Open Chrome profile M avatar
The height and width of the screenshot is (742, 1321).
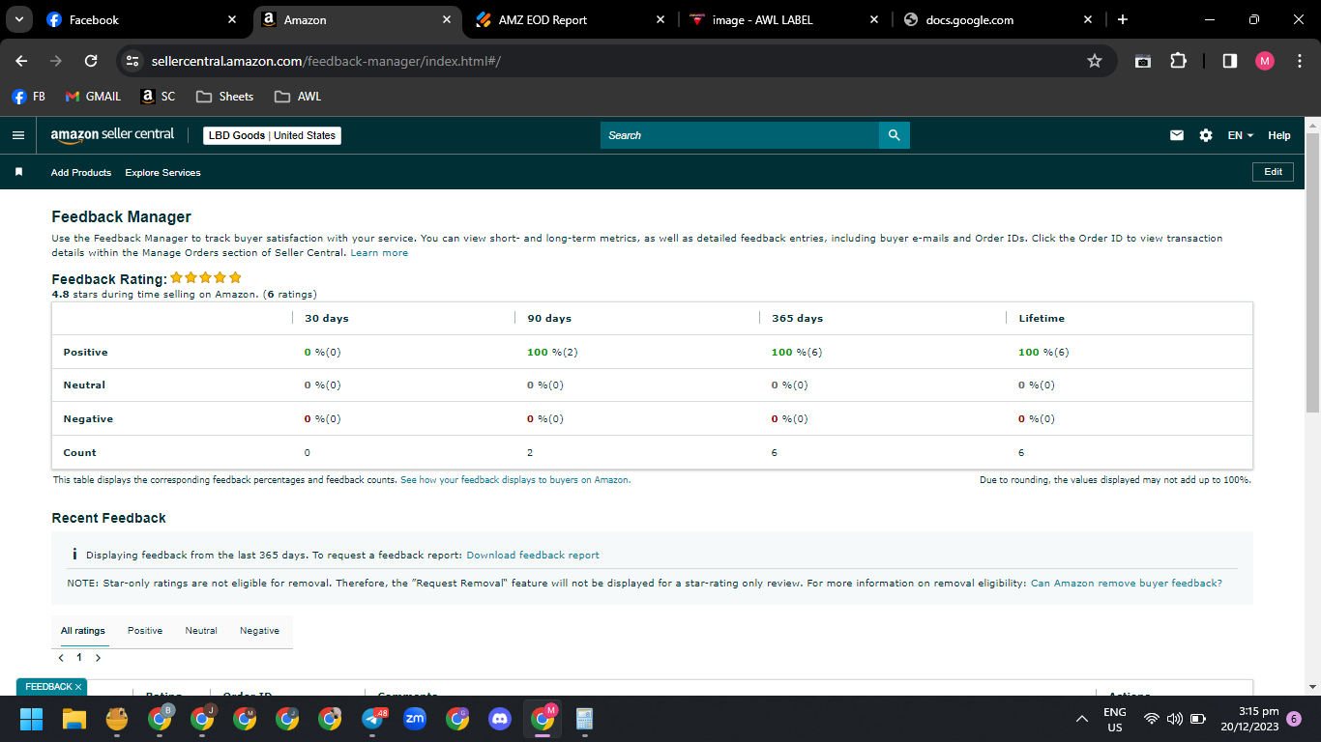(1265, 61)
